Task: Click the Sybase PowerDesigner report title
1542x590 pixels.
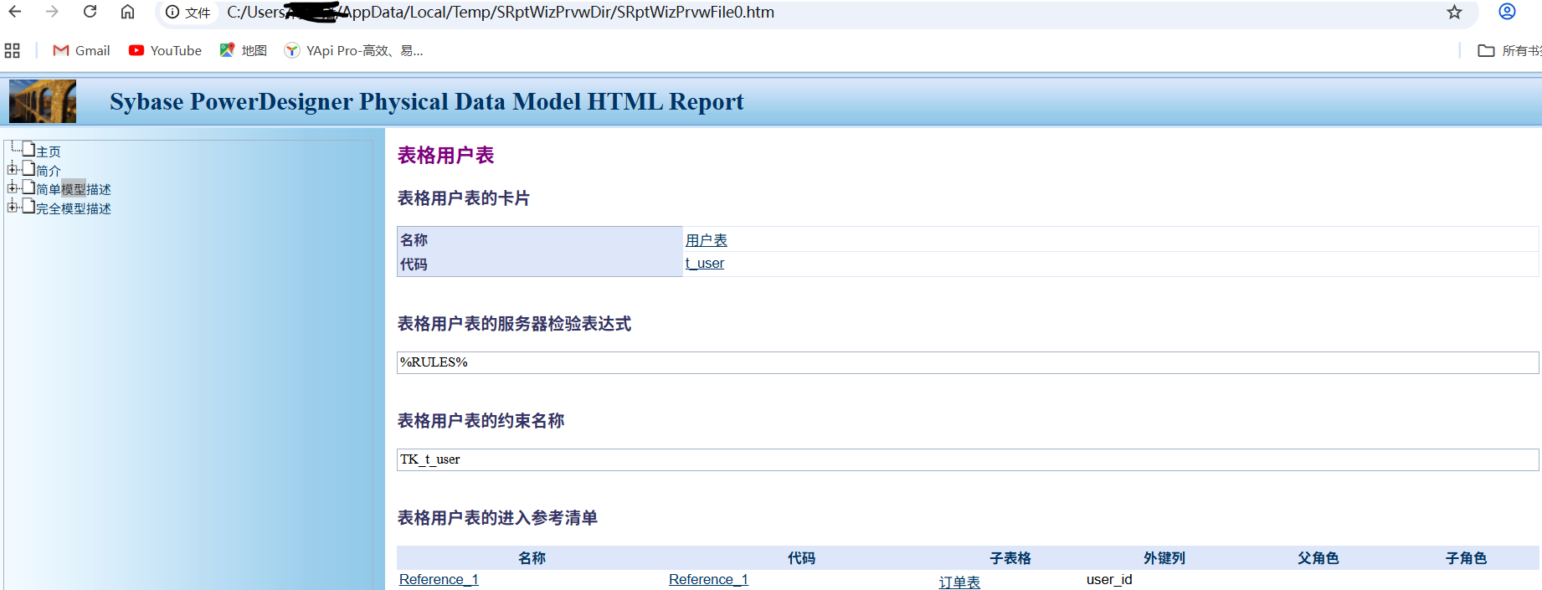Action: tap(427, 101)
